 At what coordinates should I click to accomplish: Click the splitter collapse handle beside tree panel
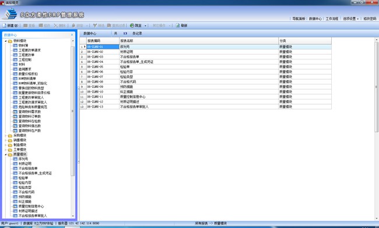[78, 125]
